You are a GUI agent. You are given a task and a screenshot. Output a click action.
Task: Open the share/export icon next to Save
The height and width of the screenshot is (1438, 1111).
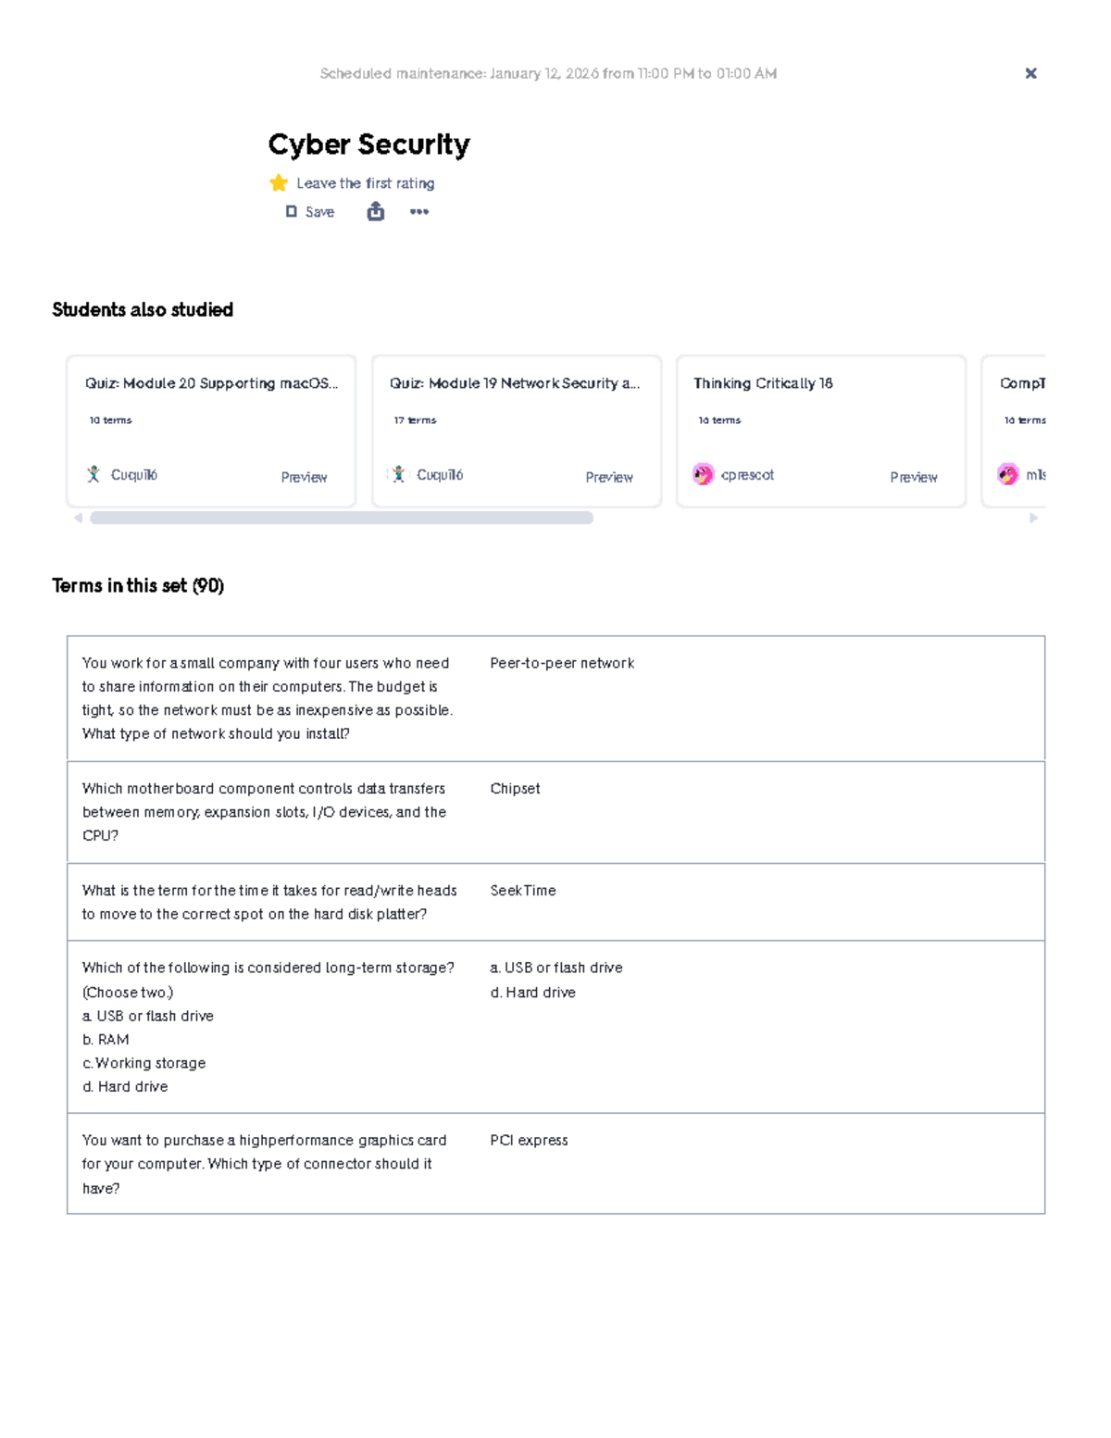[x=374, y=212]
